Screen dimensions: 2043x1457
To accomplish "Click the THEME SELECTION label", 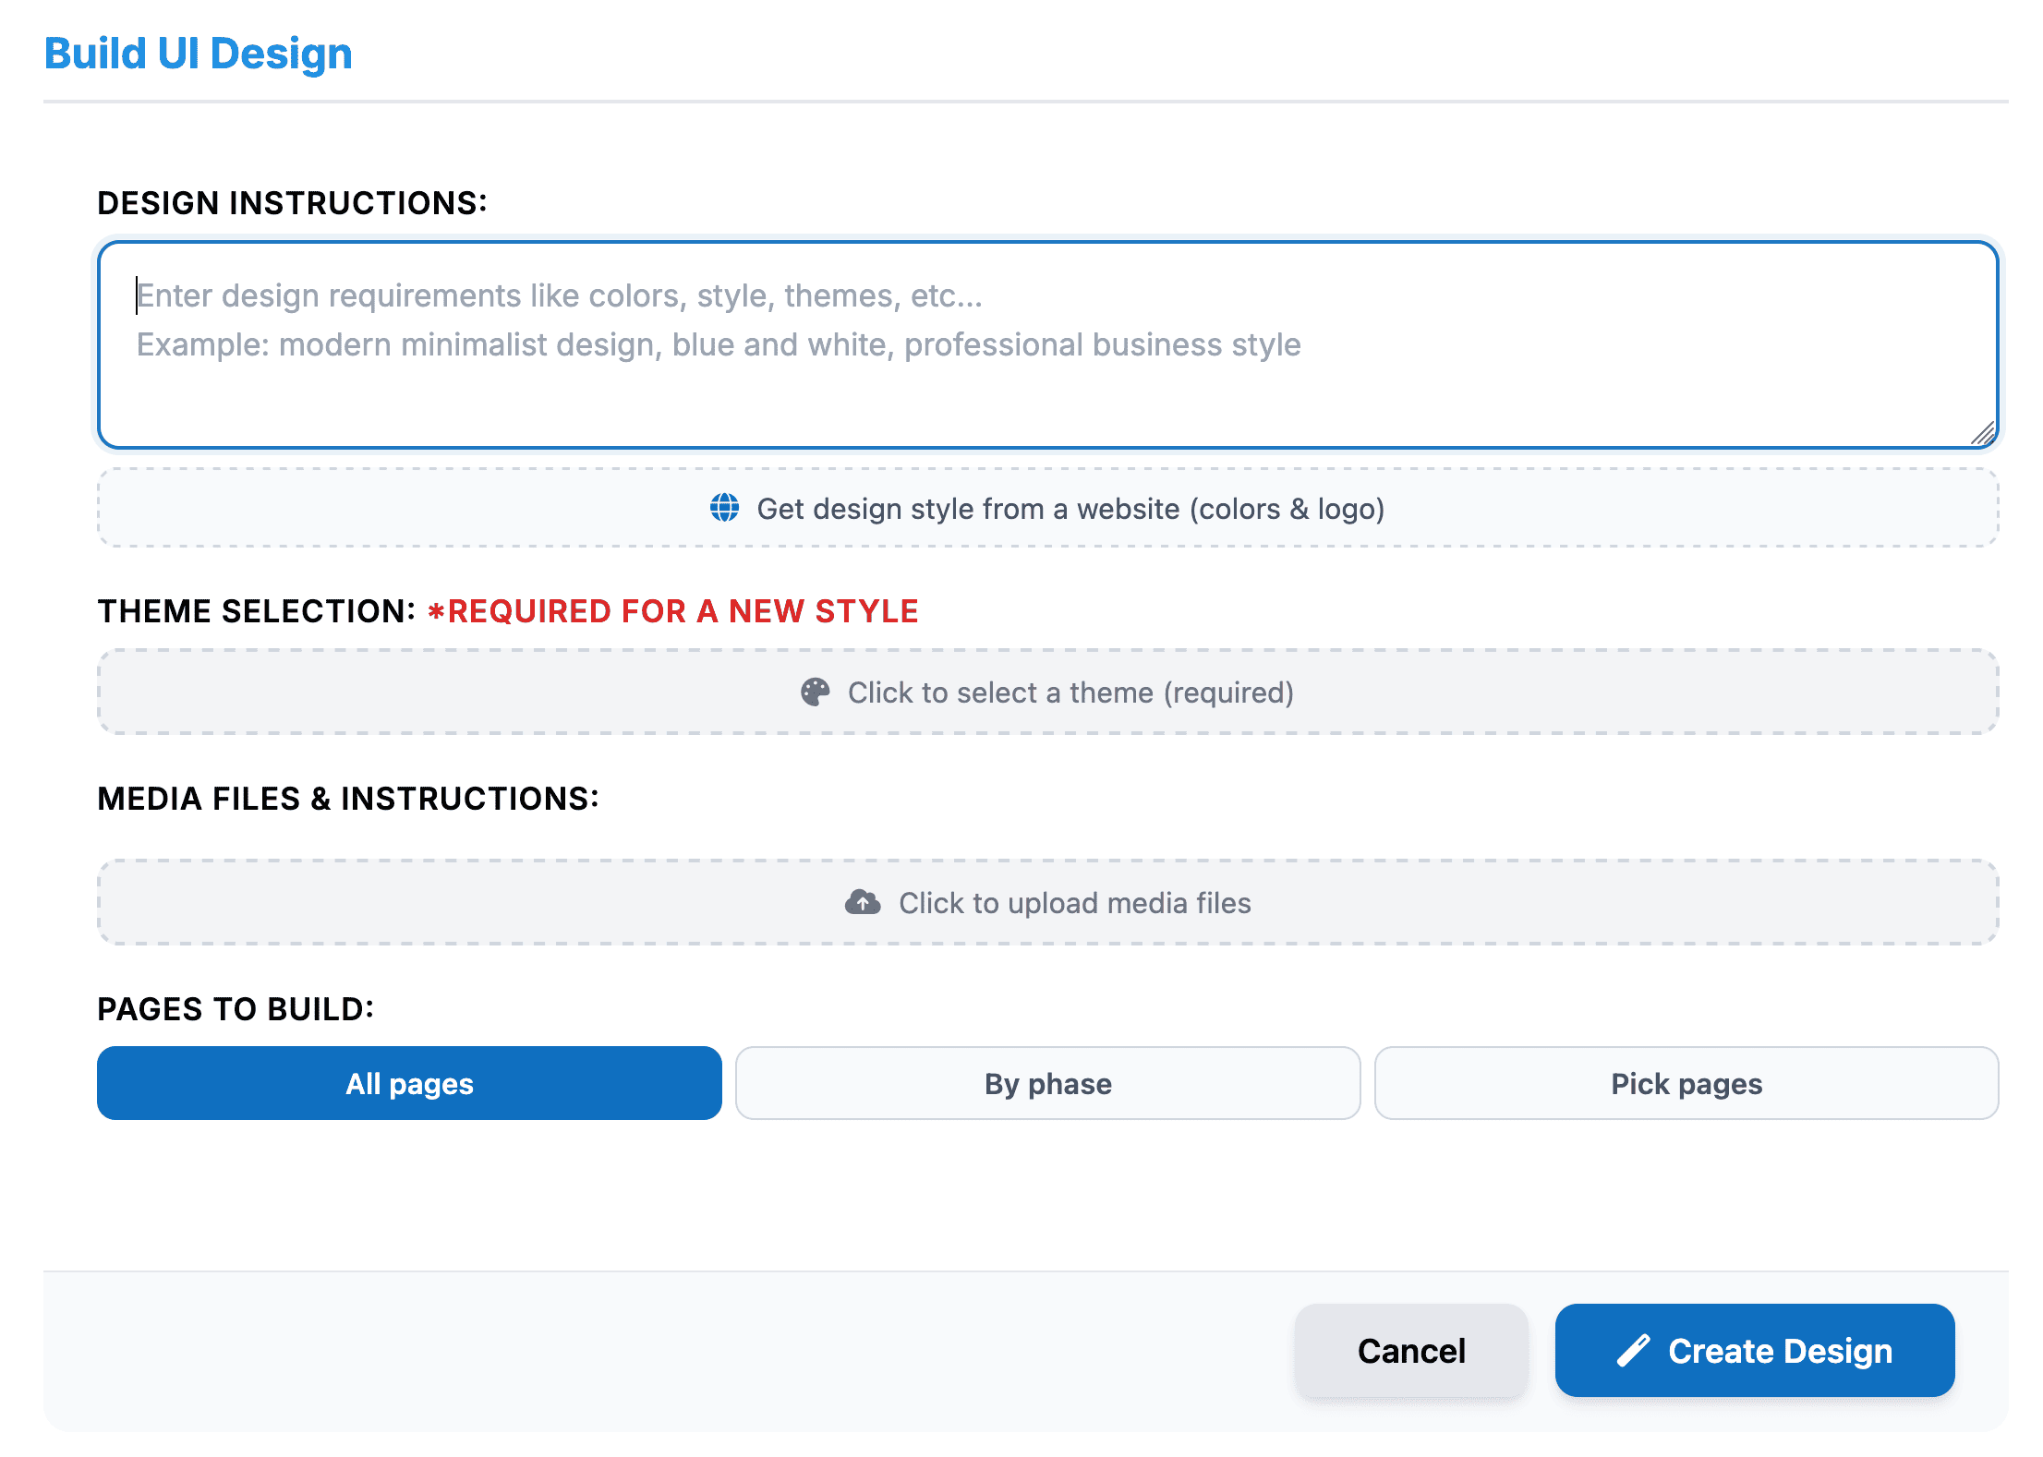I will pyautogui.click(x=257, y=611).
